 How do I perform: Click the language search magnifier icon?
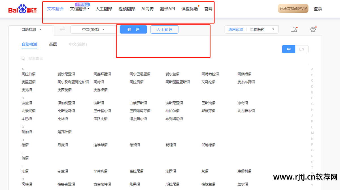click(24, 58)
